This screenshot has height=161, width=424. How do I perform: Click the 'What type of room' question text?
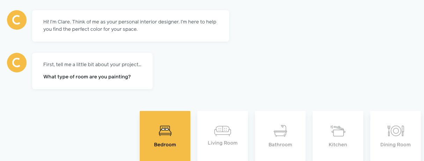[87, 77]
